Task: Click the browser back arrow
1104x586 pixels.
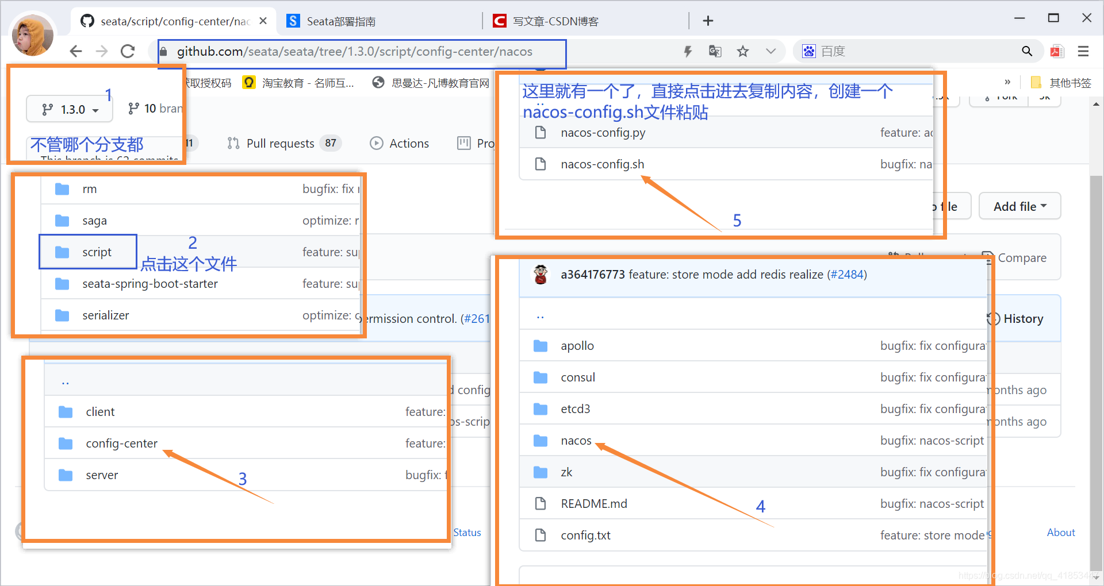Action: click(76, 51)
